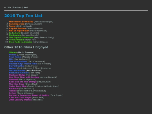The width and height of the screenshot is (152, 114).
Task: Click director name Kelly Reichardt
Action: click(x=34, y=70)
